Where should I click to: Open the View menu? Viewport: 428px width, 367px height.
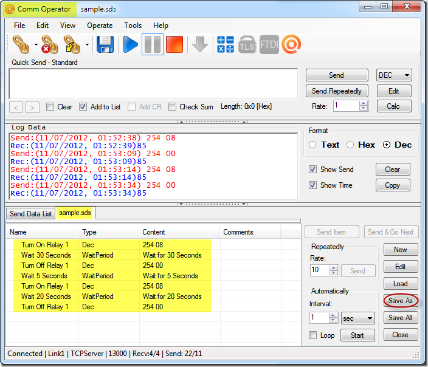(x=67, y=26)
